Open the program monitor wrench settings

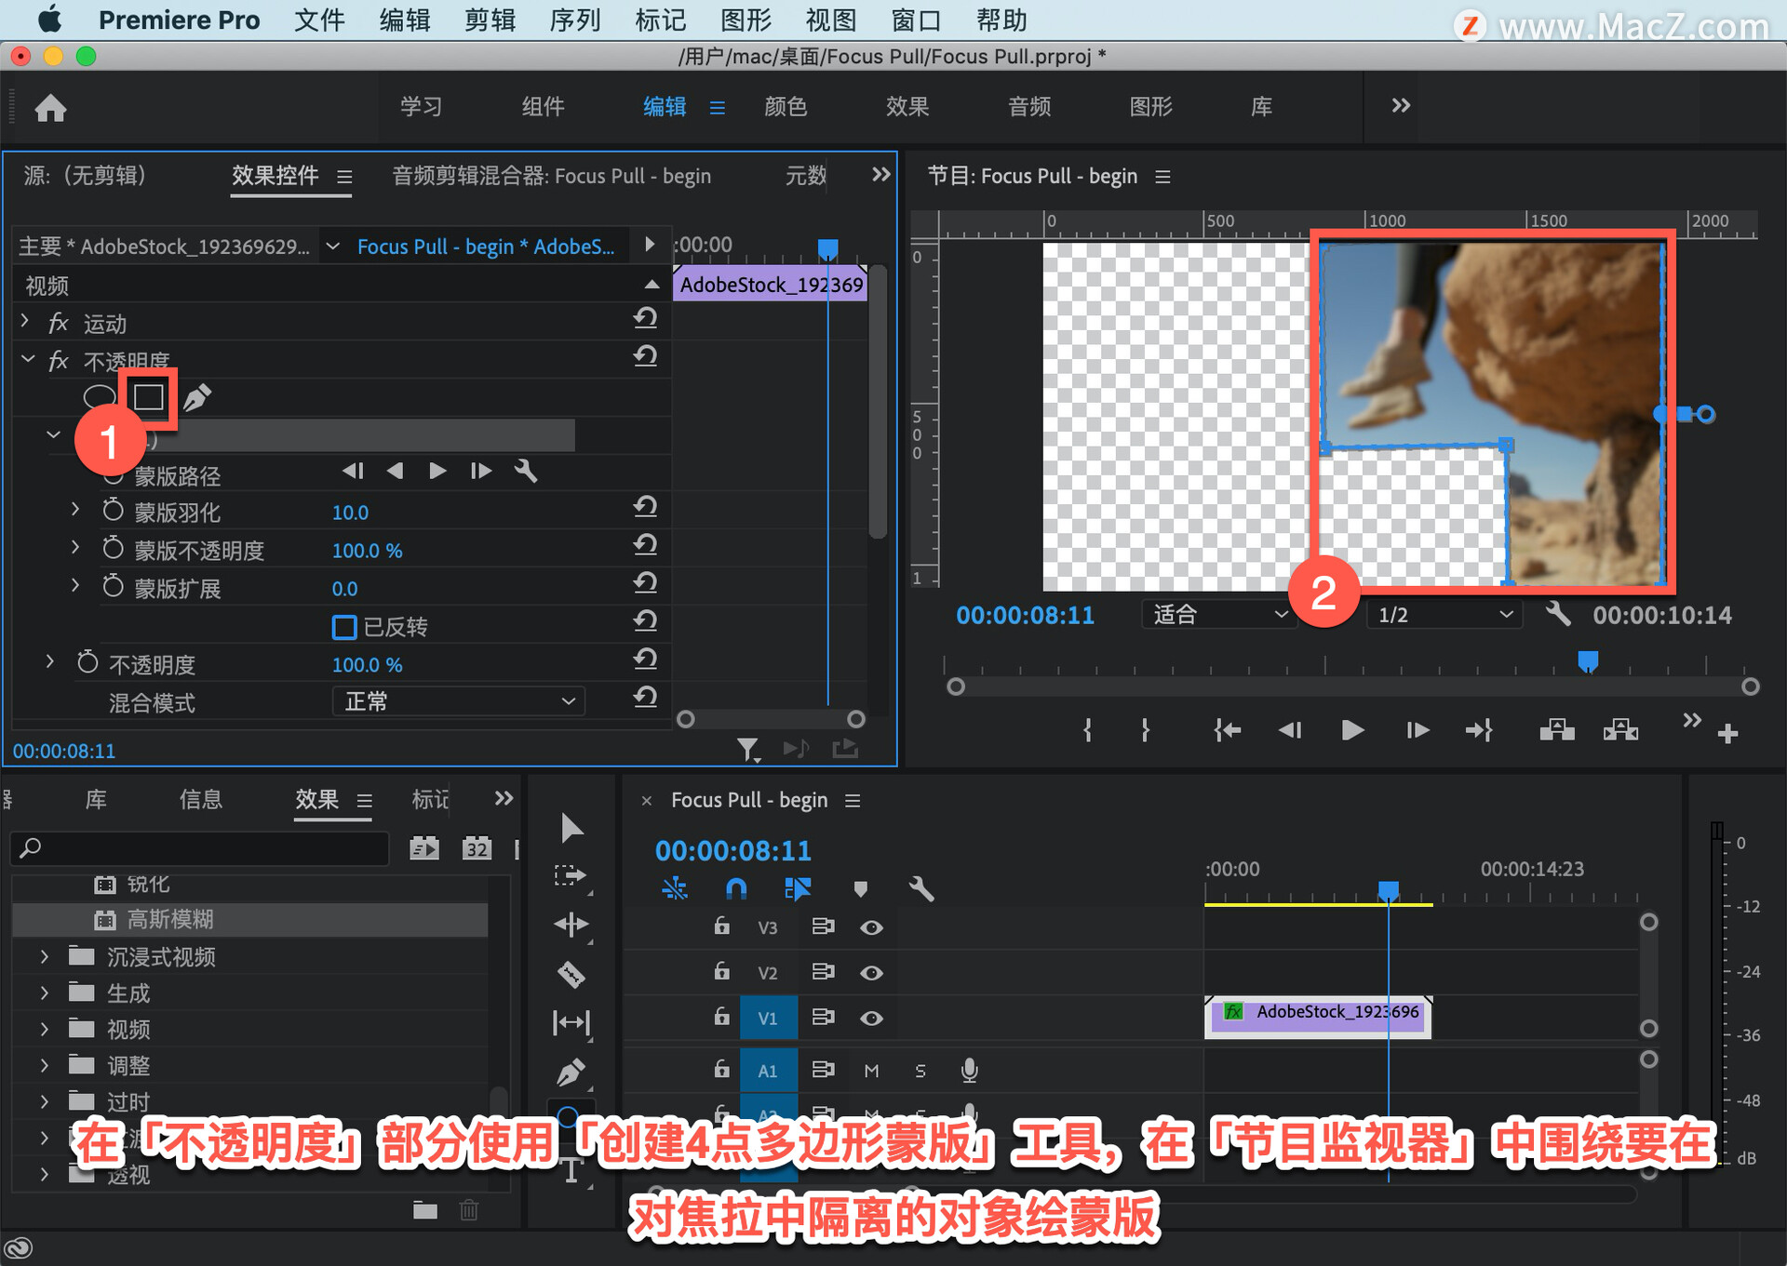pyautogui.click(x=1558, y=614)
